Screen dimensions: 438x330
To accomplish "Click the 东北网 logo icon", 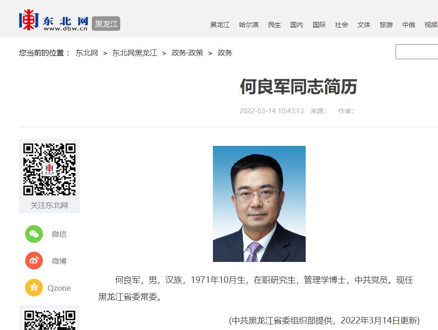I will pos(54,20).
